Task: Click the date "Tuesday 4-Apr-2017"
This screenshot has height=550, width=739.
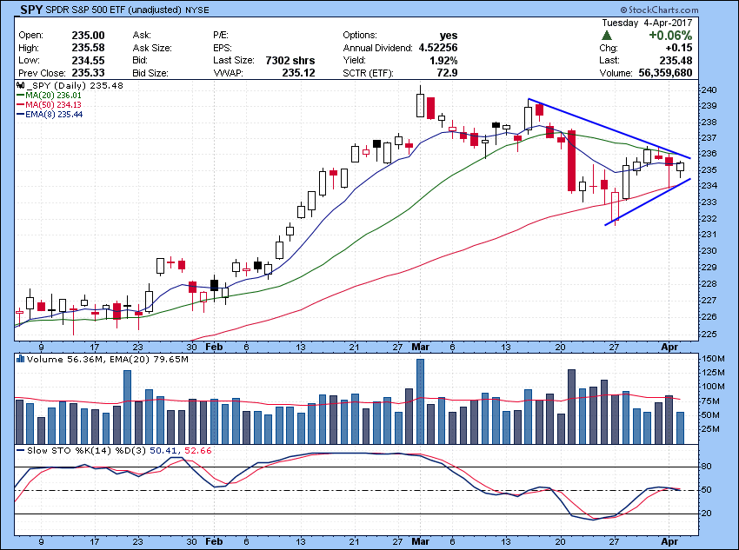Action: tap(647, 23)
